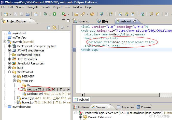Click the green Run button
Screen dimensions: 172x120
coord(54,14)
